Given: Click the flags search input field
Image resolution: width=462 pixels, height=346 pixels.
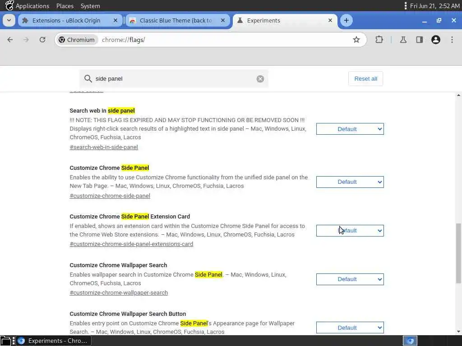Looking at the screenshot, I should pos(174,78).
